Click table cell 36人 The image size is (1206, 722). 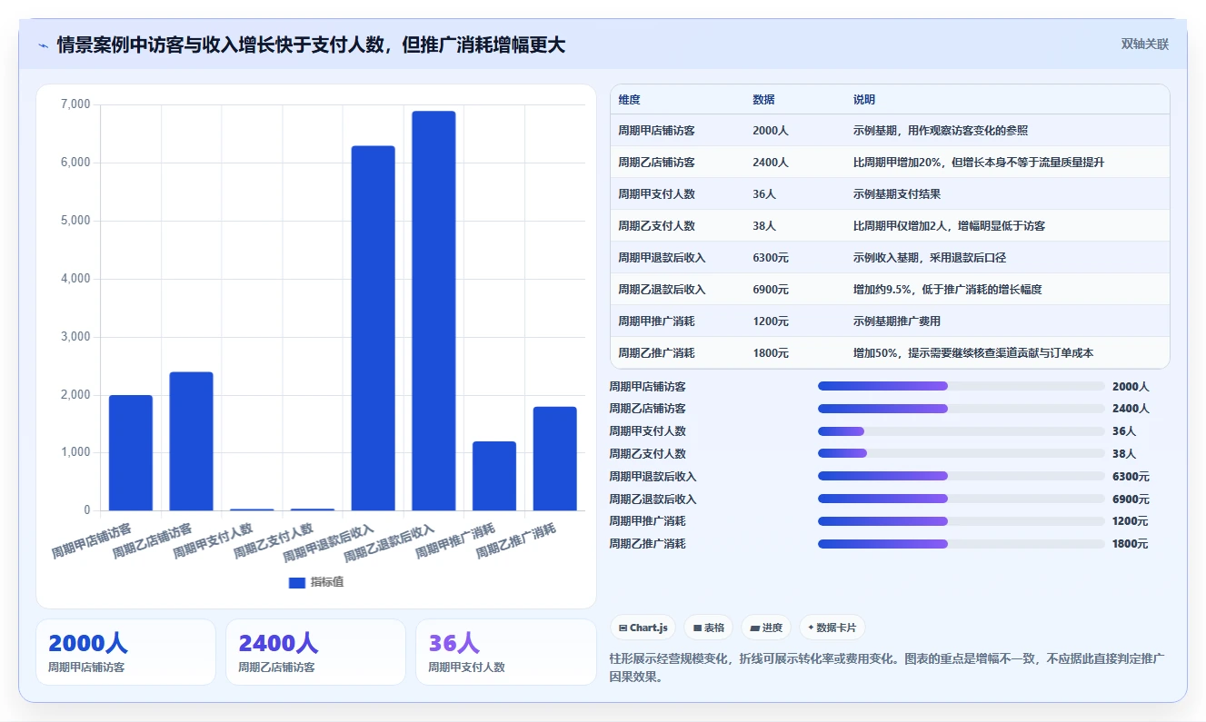[x=764, y=194]
